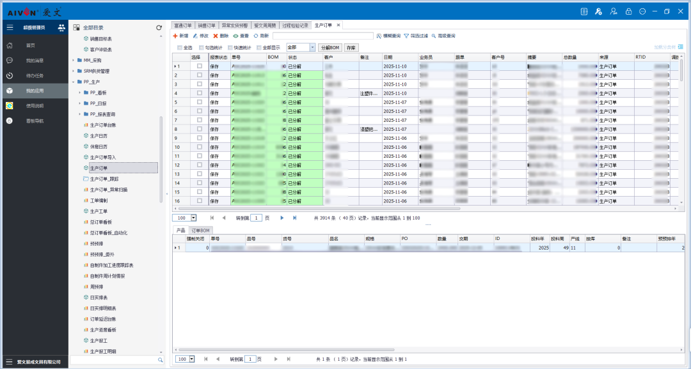Click the document list icon in title bar
Viewport: 691px width, 369px height.
[584, 11]
